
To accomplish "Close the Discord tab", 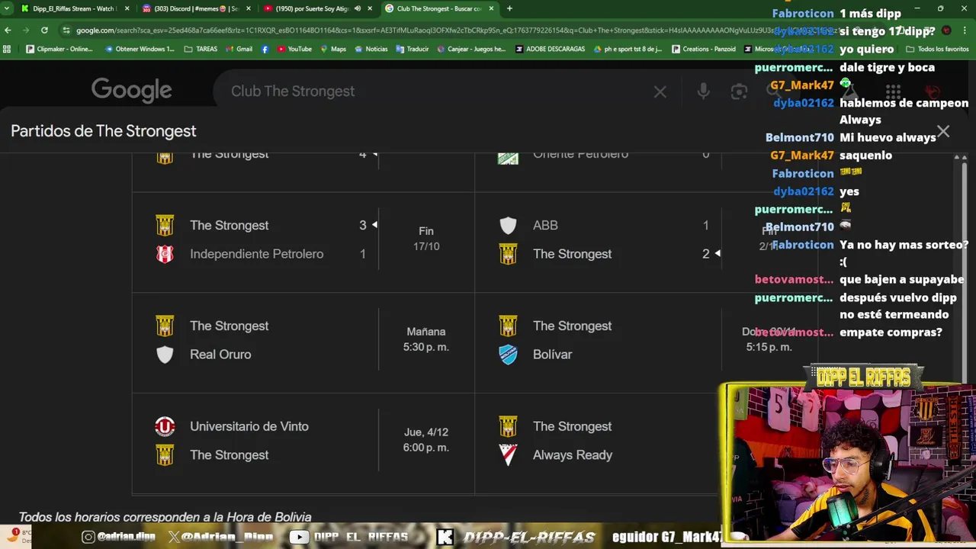I will pos(248,8).
